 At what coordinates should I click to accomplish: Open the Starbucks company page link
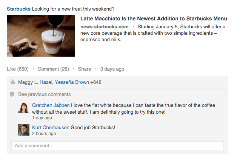(x=18, y=9)
